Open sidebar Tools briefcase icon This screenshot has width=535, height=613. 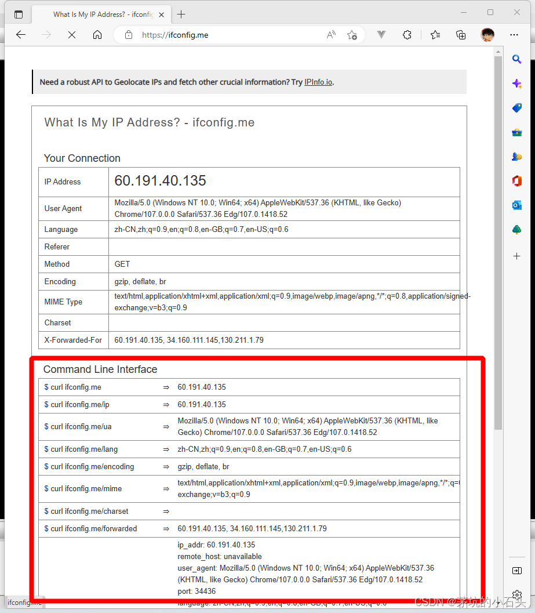click(x=516, y=133)
